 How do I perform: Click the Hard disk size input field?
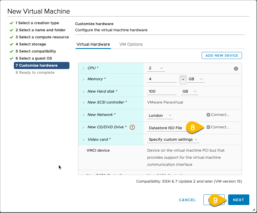[162, 91]
